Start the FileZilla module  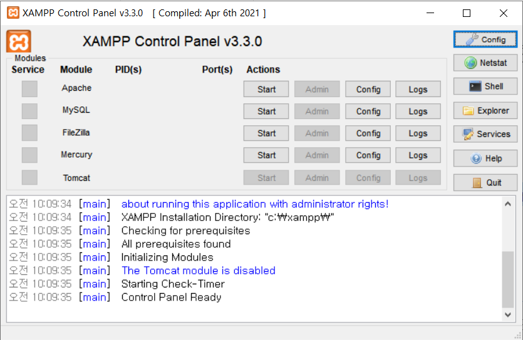[266, 133]
